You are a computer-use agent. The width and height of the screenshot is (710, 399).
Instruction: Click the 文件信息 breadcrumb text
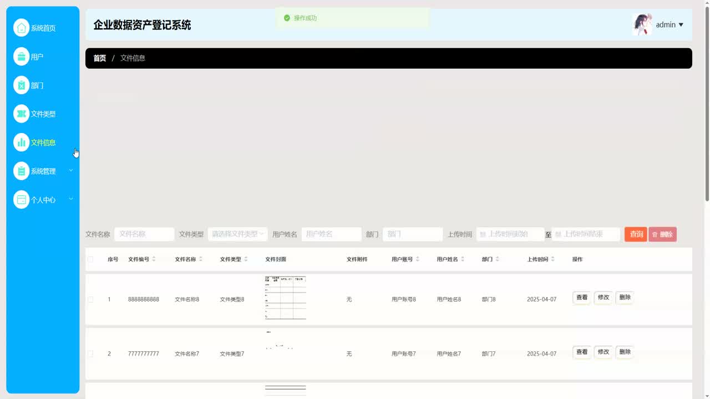point(133,58)
